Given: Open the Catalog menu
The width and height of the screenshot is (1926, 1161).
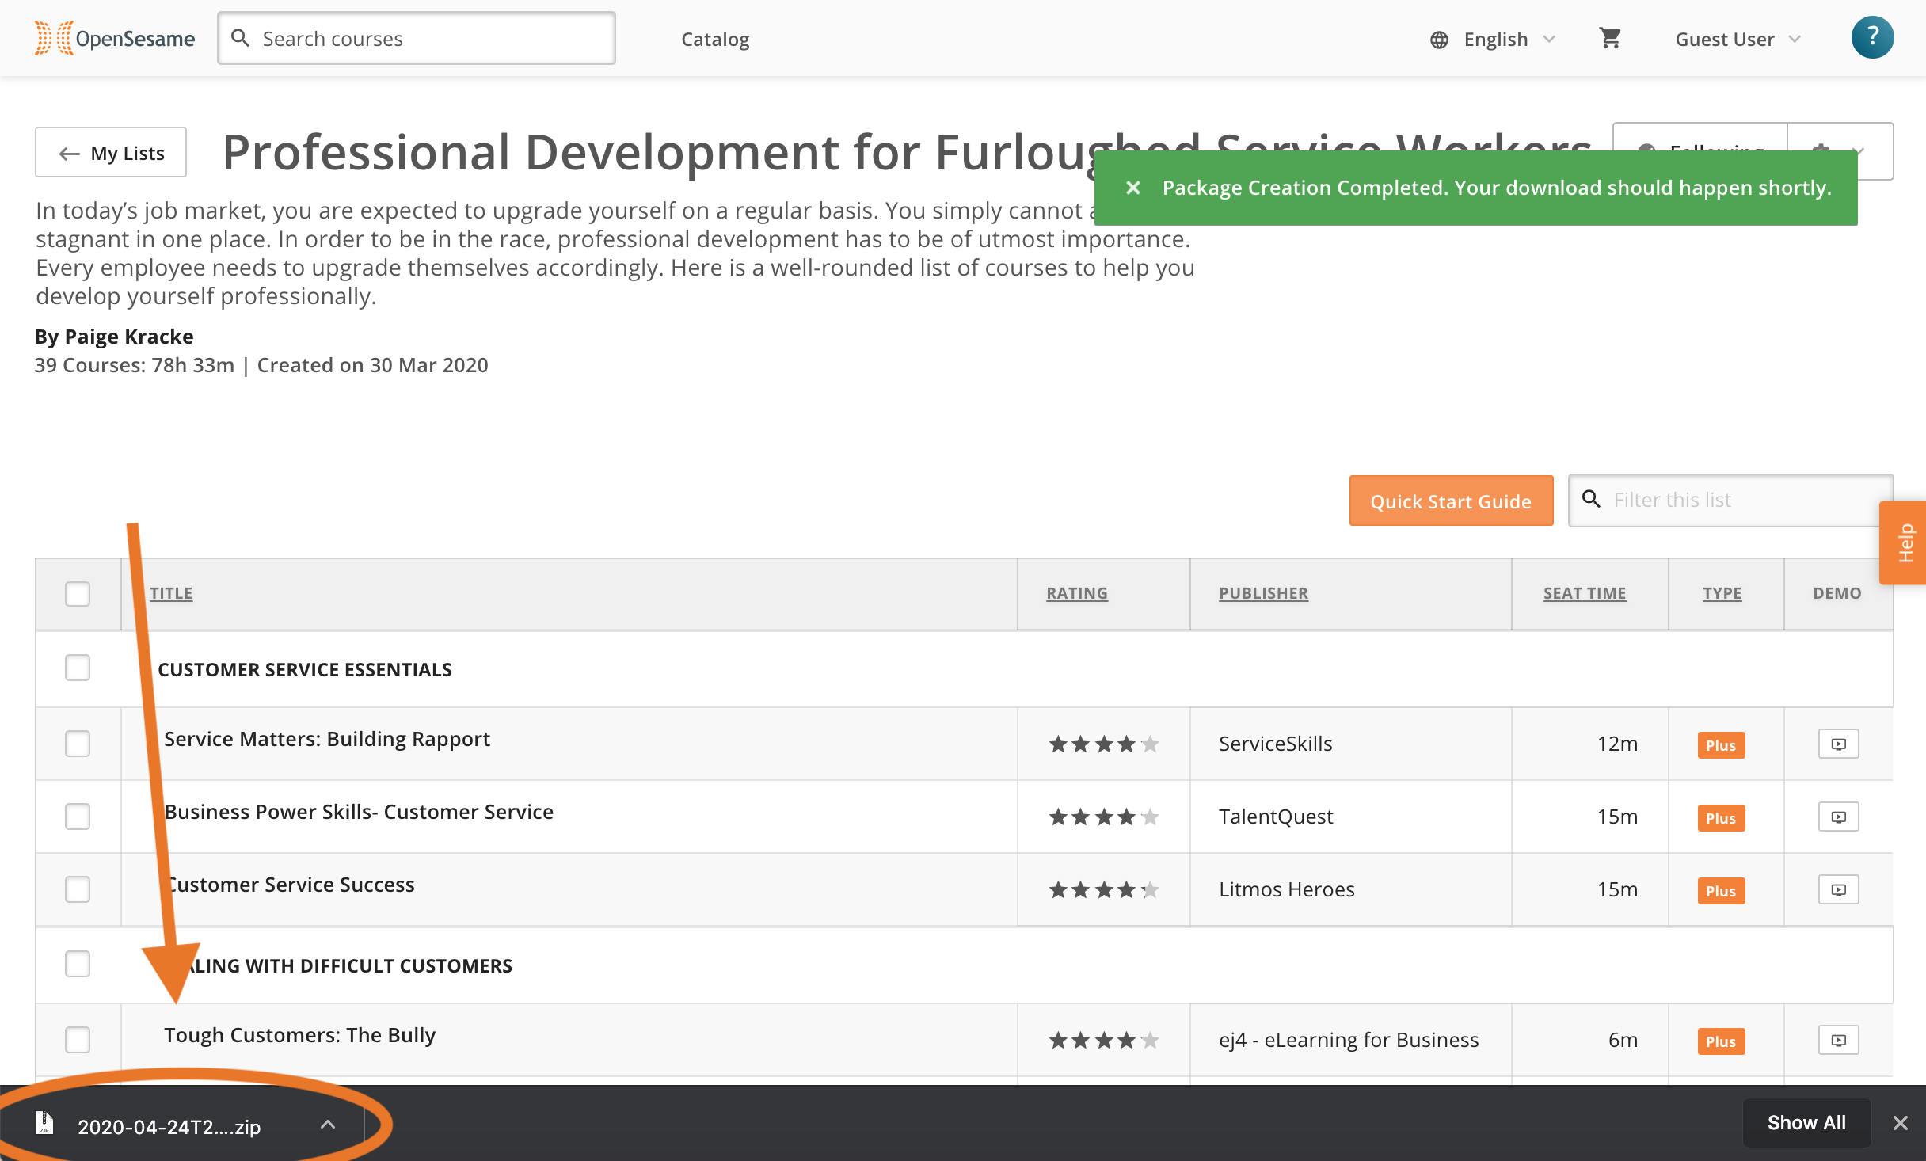Looking at the screenshot, I should click(x=715, y=39).
